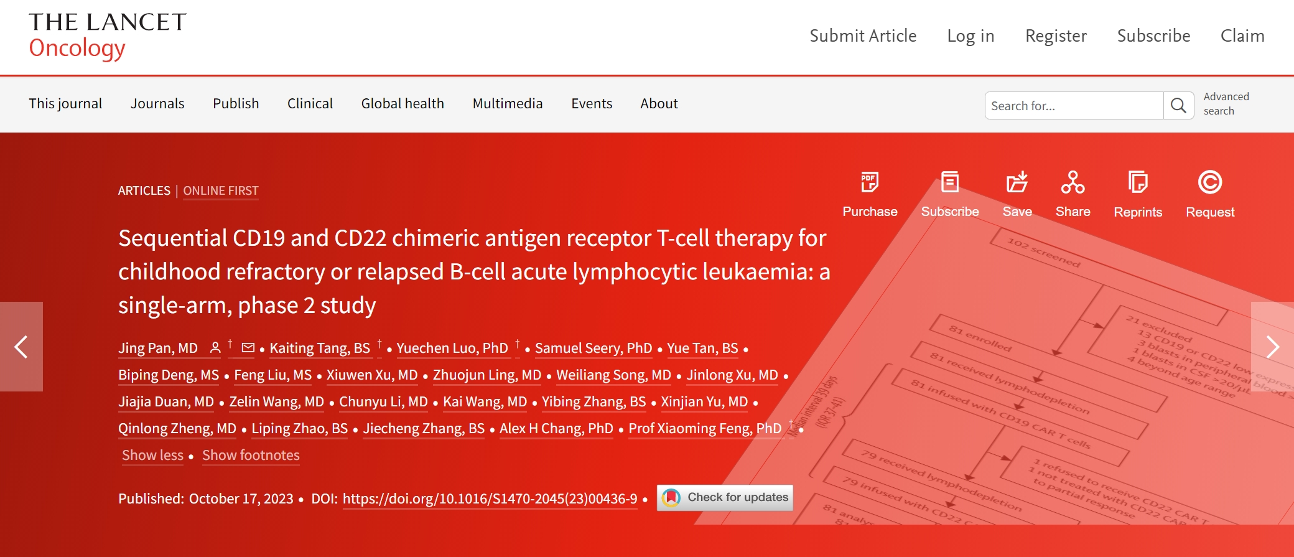The width and height of the screenshot is (1294, 557).
Task: Click Submit Article link
Action: point(863,36)
